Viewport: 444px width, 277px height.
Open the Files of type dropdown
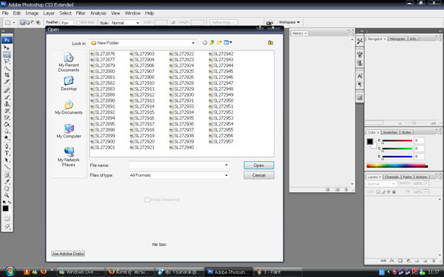tap(179, 175)
